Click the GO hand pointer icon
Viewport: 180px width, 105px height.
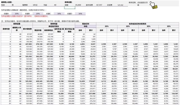[x=153, y=5]
